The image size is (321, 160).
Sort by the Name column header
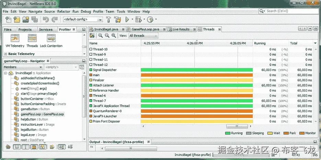tap(115, 43)
